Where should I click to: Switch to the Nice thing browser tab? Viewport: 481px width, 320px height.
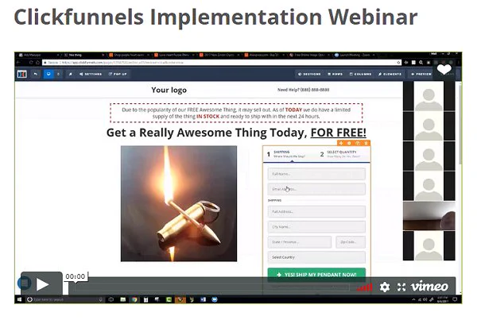tap(83, 55)
